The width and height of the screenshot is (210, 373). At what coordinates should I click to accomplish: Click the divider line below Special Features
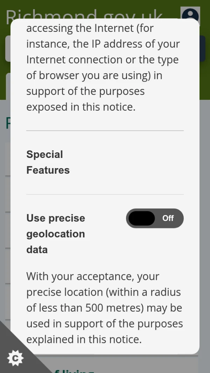105,194
